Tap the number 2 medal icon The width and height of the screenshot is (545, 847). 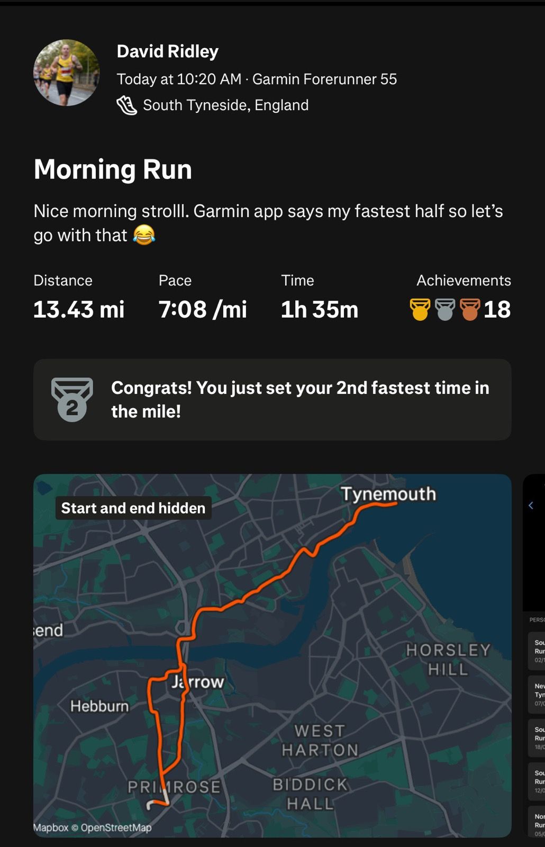[x=72, y=400]
